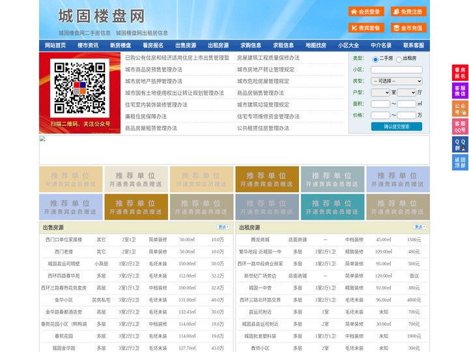
Task: Open the 城固一中旁 rental listing
Action: point(260,288)
